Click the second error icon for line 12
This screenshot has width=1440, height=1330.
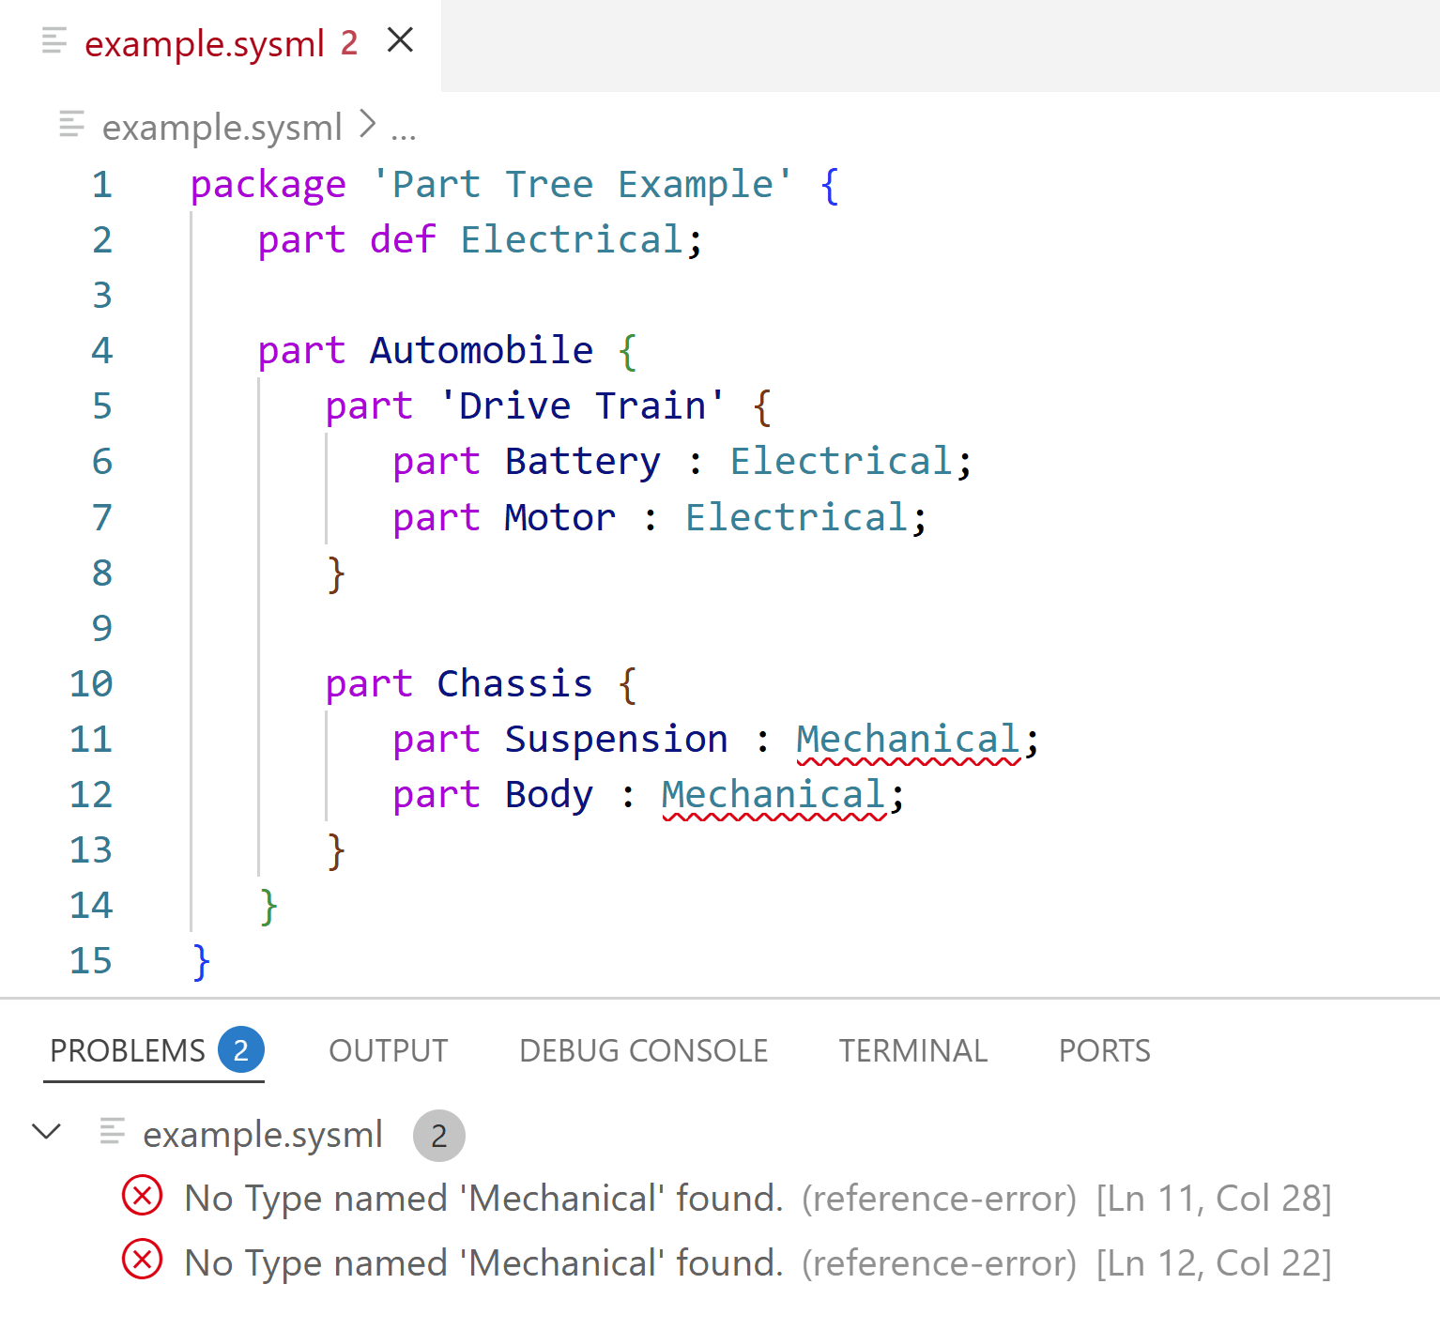point(143,1261)
